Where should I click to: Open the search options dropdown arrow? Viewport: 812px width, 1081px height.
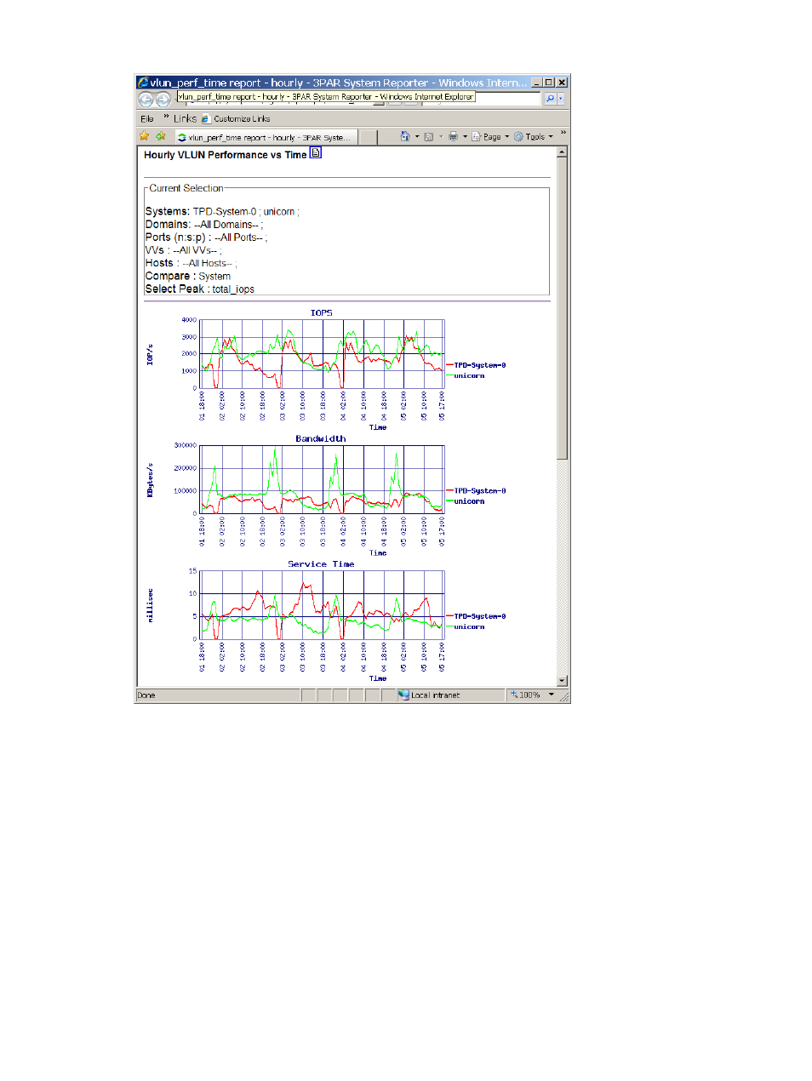tap(561, 99)
